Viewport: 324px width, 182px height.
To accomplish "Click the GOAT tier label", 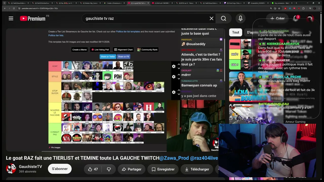I will pos(55,66).
